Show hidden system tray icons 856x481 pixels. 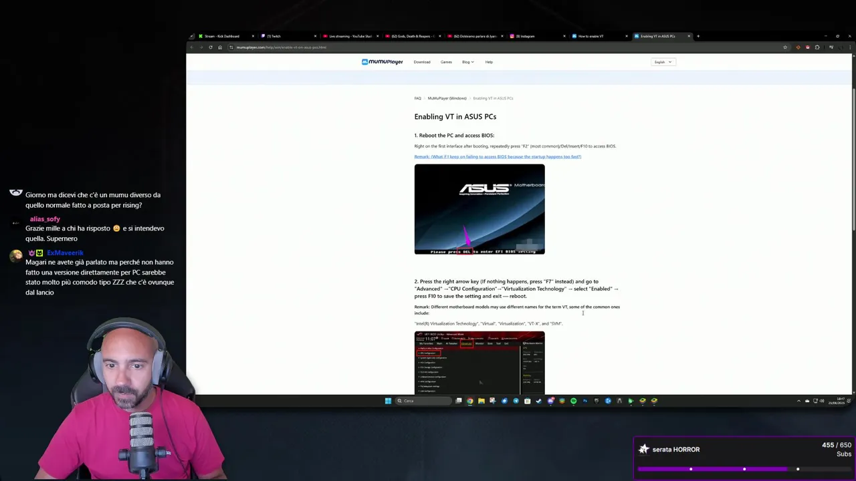798,401
